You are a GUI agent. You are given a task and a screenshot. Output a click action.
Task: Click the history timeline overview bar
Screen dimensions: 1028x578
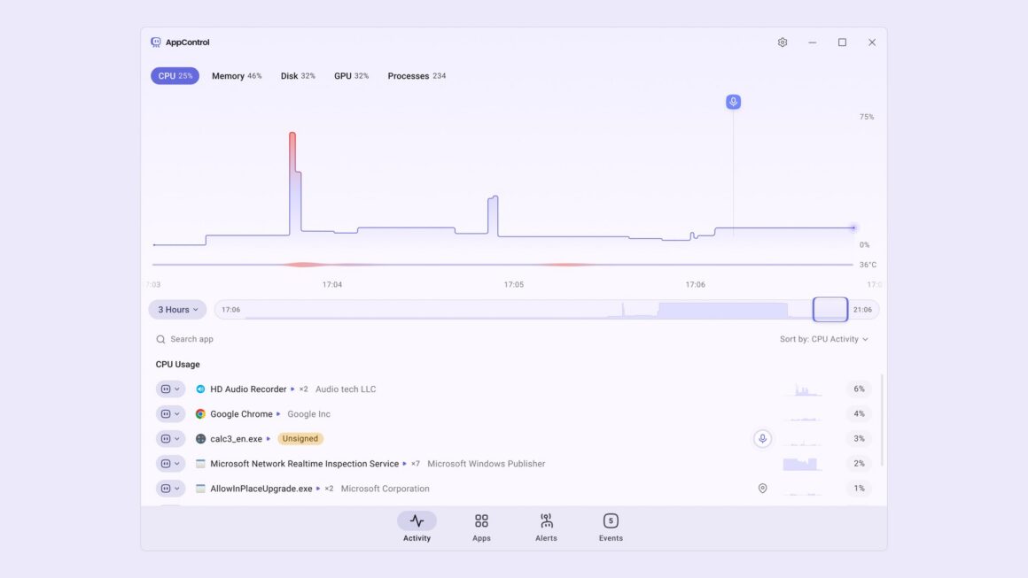[x=547, y=310]
